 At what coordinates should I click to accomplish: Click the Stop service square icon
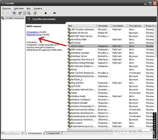tap(46, 13)
